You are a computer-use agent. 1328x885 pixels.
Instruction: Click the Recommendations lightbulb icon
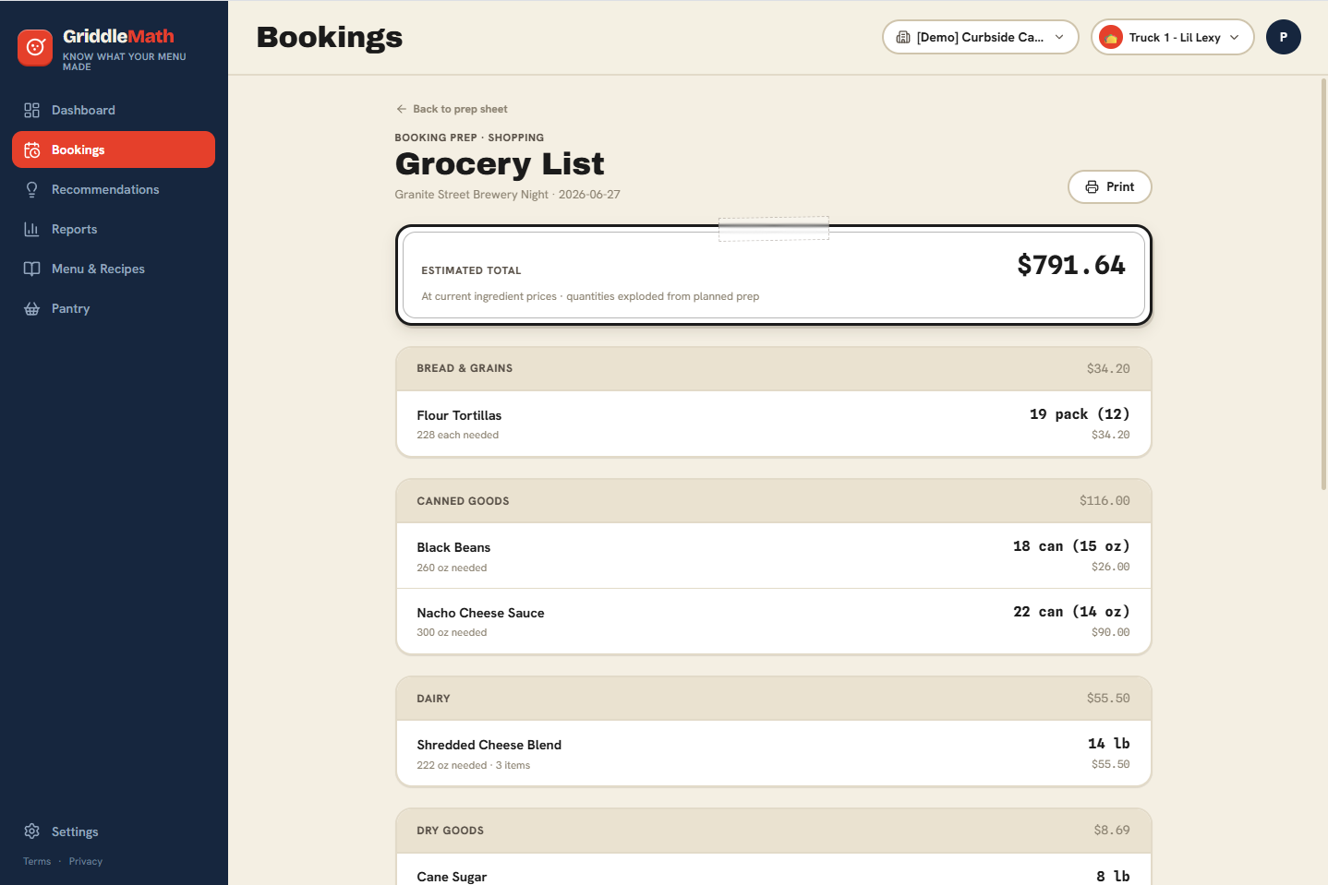click(31, 189)
